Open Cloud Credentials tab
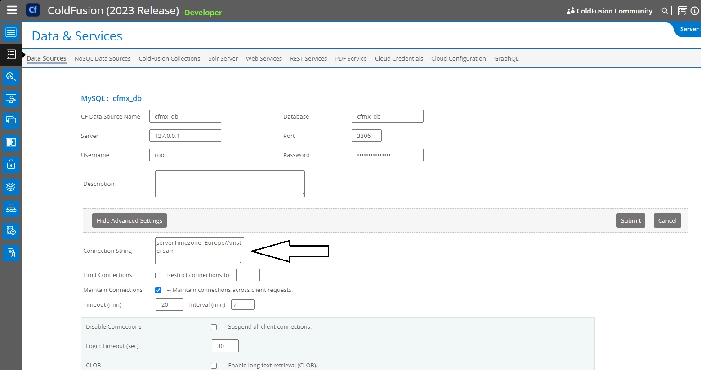The height and width of the screenshot is (370, 701). pos(399,58)
